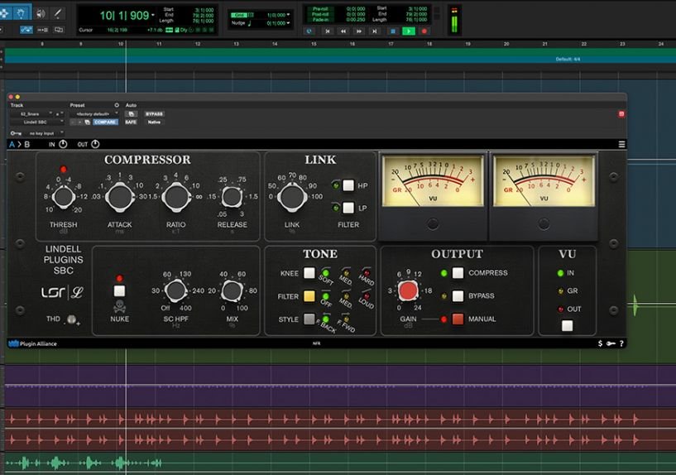Open the no key input dropdown
The height and width of the screenshot is (475, 676).
[41, 132]
